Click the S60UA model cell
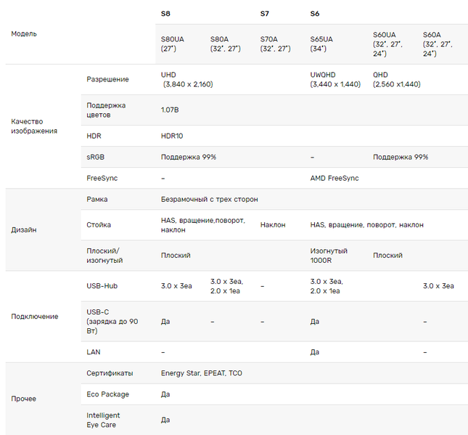 coord(388,44)
